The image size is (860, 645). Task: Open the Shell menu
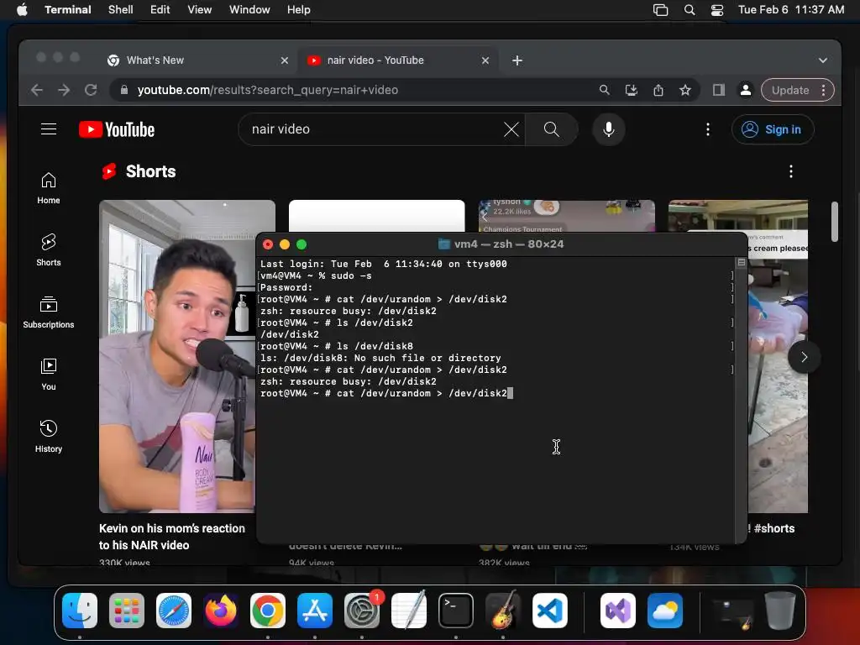pos(121,9)
